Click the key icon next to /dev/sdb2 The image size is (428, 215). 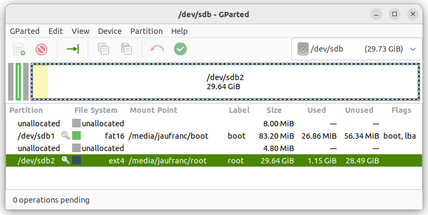(x=66, y=160)
